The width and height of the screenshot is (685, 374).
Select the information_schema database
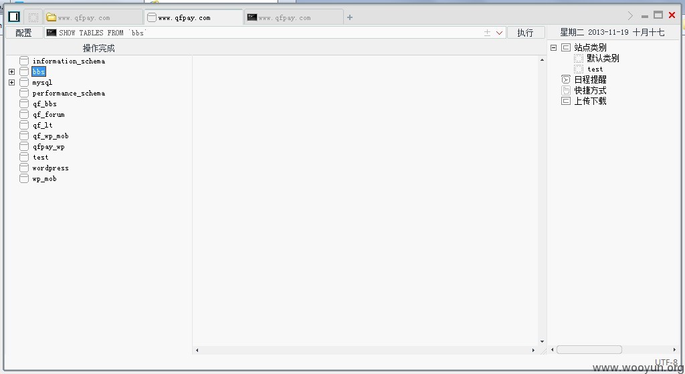[69, 61]
